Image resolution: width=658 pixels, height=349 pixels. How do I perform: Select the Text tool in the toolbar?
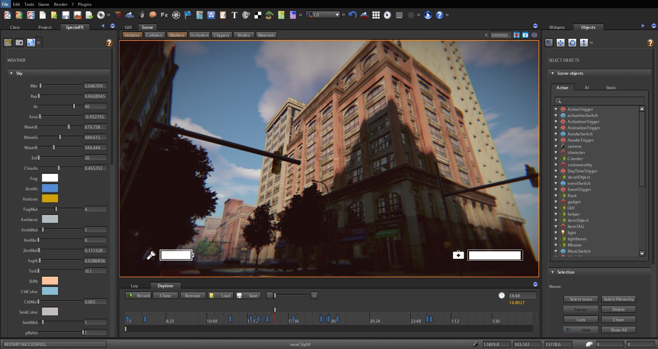tap(235, 15)
